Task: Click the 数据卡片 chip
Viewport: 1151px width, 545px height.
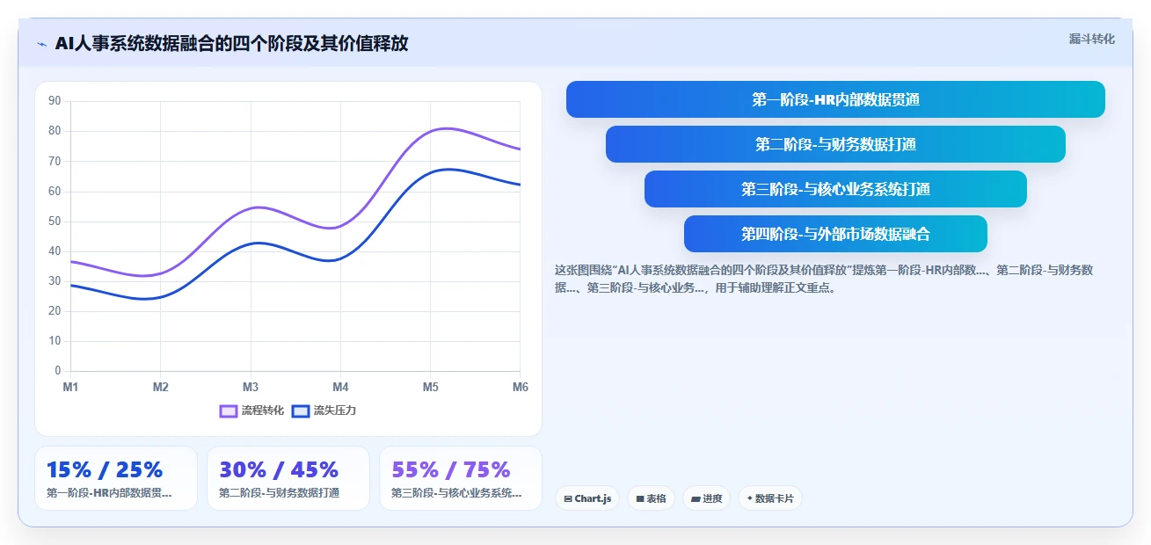Action: pos(770,498)
